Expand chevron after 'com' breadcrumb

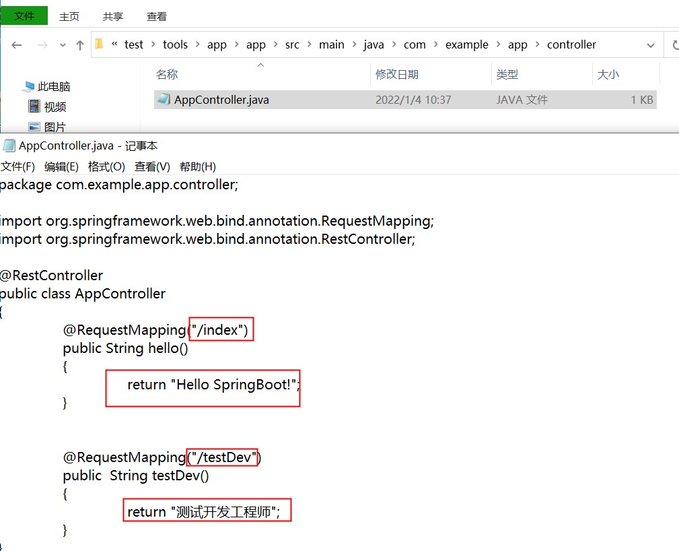tap(435, 44)
